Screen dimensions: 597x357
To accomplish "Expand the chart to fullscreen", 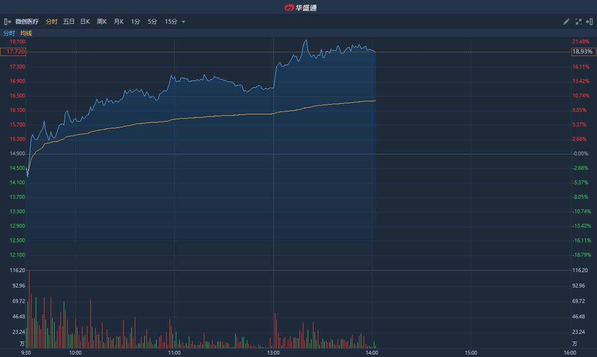I will [x=579, y=22].
